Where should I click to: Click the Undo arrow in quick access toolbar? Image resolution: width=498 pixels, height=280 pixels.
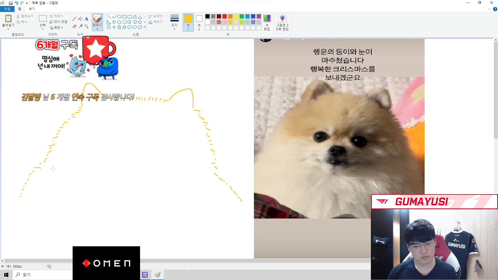click(17, 3)
